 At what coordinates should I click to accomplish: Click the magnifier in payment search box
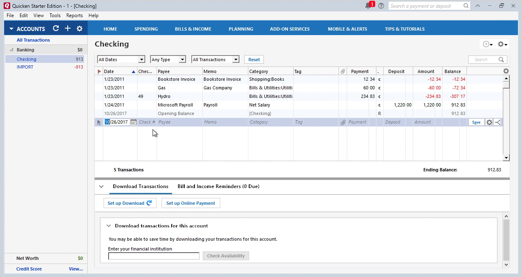[466, 6]
